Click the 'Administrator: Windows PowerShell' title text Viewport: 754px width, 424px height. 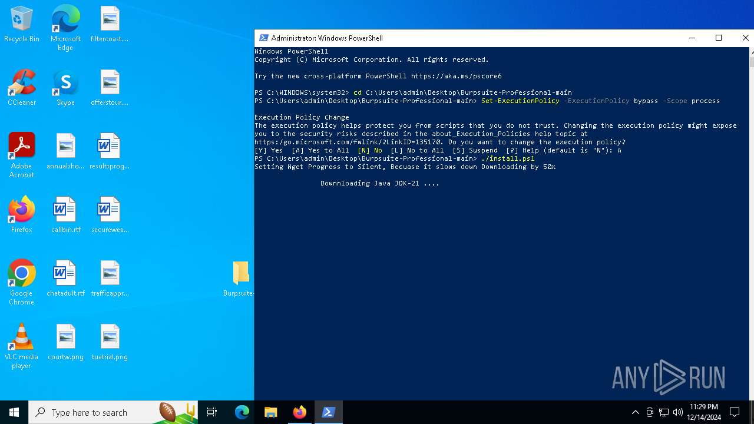point(327,38)
